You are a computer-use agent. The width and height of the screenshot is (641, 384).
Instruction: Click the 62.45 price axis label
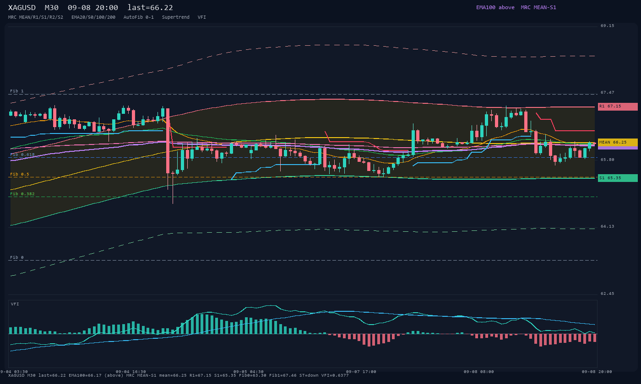click(608, 293)
